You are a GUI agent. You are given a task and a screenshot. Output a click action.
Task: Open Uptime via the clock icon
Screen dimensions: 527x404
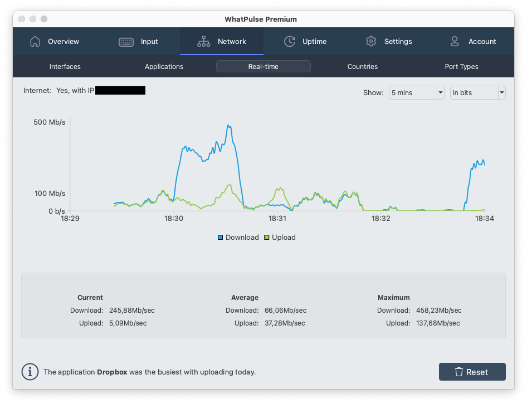pyautogui.click(x=290, y=41)
